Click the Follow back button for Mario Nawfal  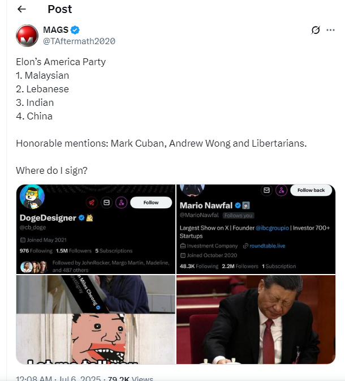(x=311, y=190)
